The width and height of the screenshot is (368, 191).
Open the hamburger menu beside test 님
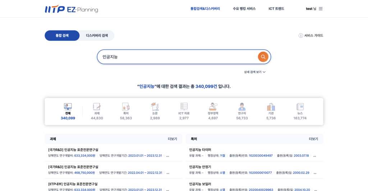click(x=321, y=9)
